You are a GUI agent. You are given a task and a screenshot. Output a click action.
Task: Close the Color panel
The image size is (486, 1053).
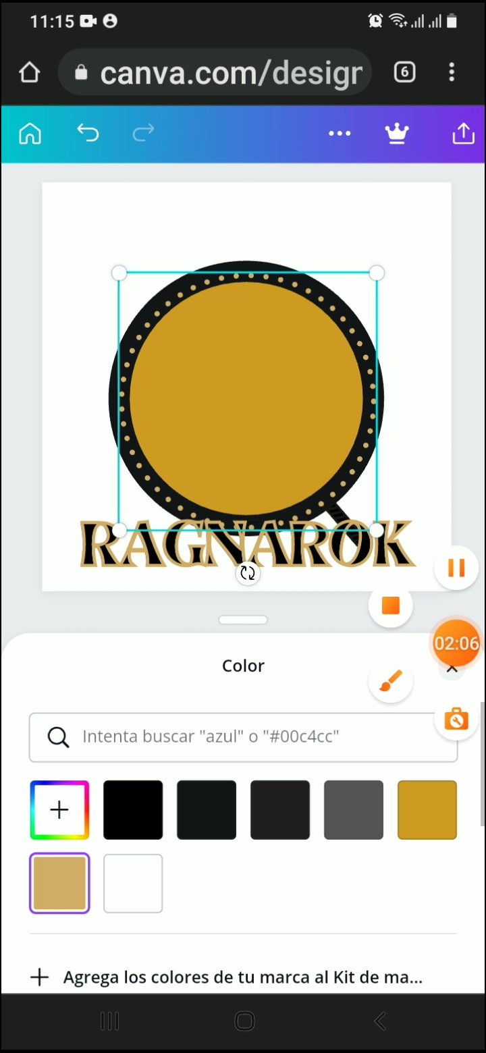(452, 669)
